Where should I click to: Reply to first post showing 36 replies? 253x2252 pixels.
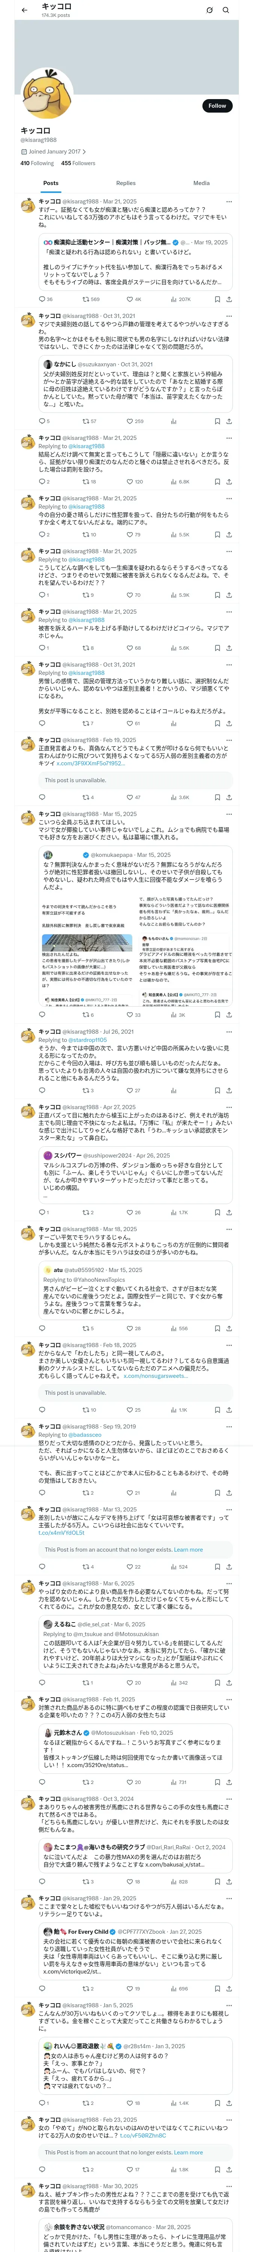pos(45,299)
